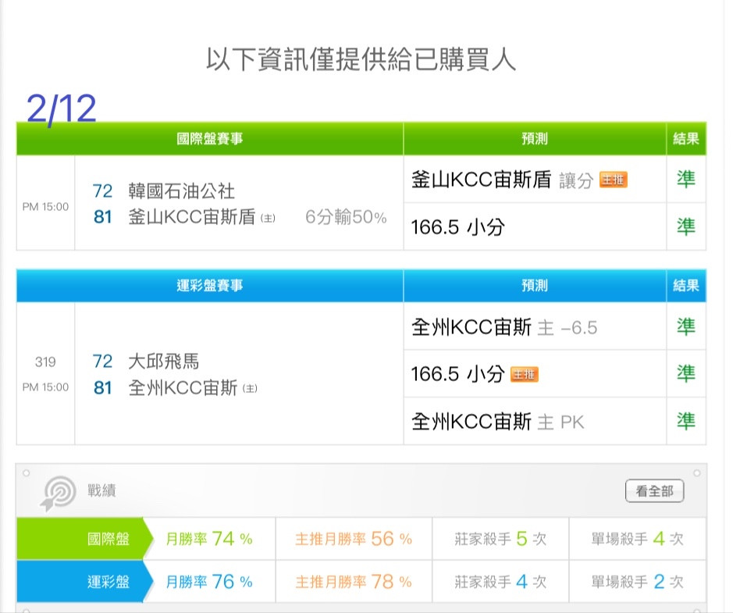
Task: Click the 單場殺手 2 次 stat
Action: pyautogui.click(x=638, y=582)
